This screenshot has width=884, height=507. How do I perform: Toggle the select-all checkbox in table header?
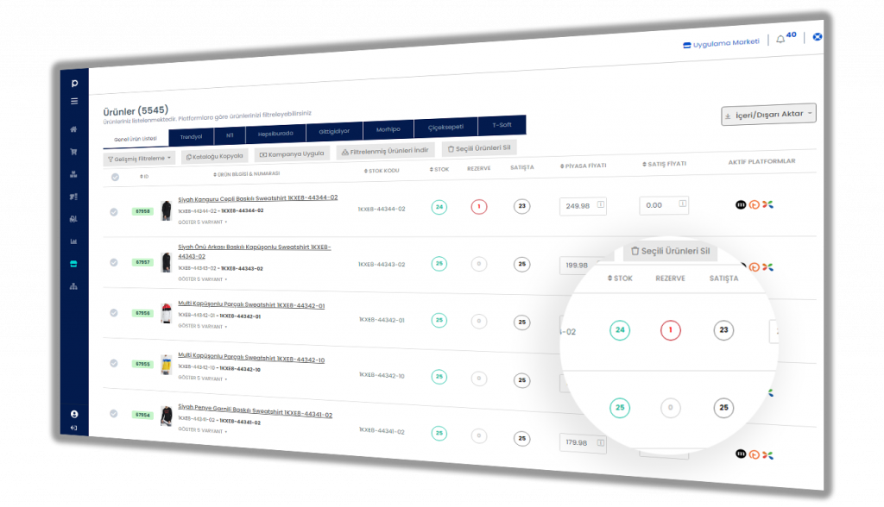(x=116, y=178)
